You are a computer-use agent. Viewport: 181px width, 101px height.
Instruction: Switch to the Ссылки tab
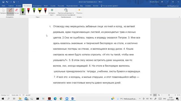(53, 6)
